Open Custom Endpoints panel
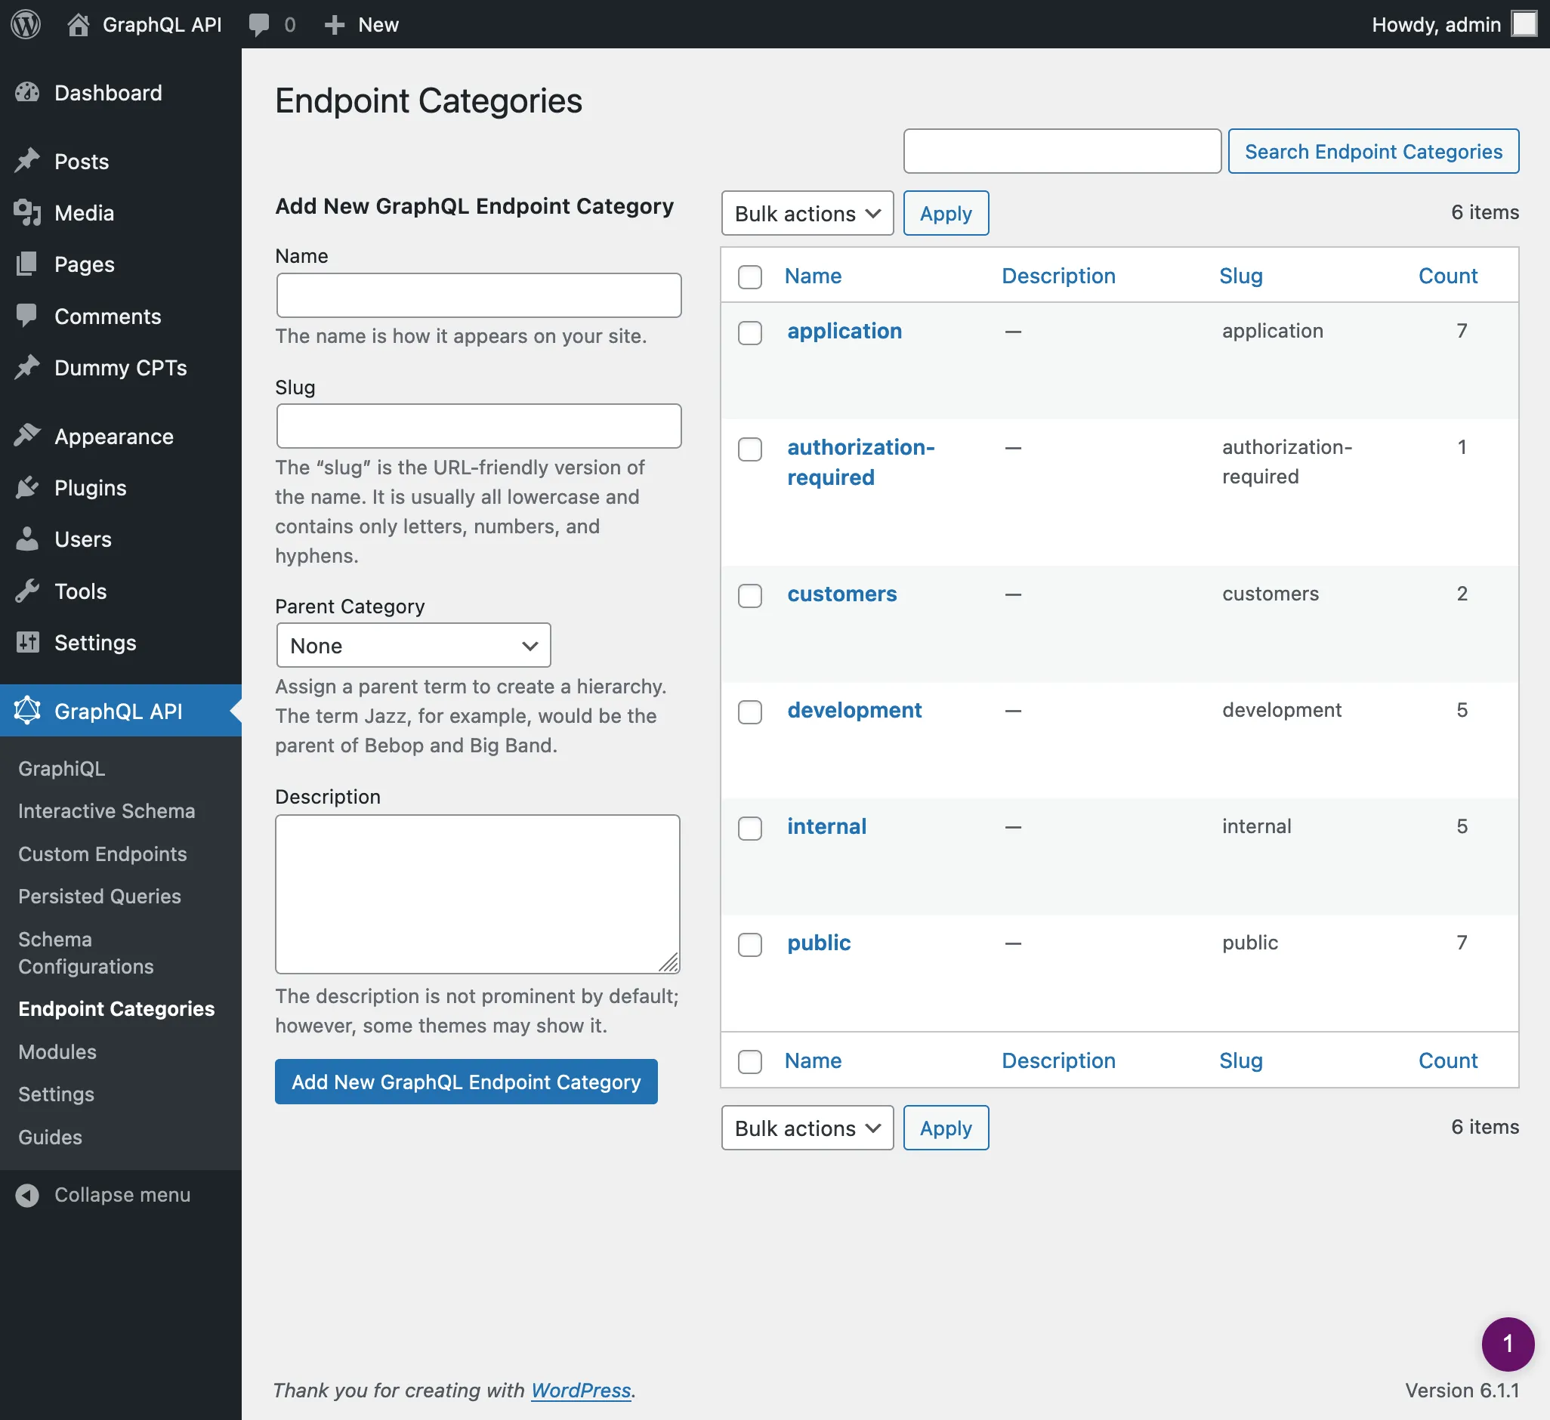The image size is (1550, 1420). click(x=103, y=852)
